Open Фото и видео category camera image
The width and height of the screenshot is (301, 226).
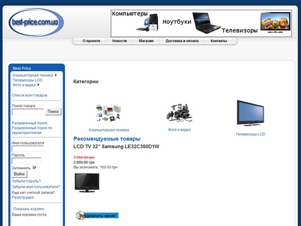click(179, 113)
